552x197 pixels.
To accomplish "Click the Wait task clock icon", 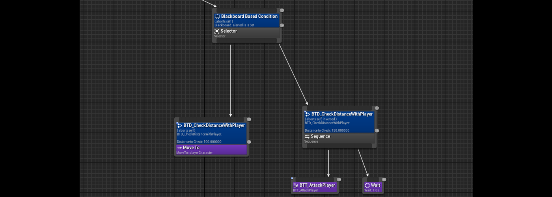I will point(367,185).
